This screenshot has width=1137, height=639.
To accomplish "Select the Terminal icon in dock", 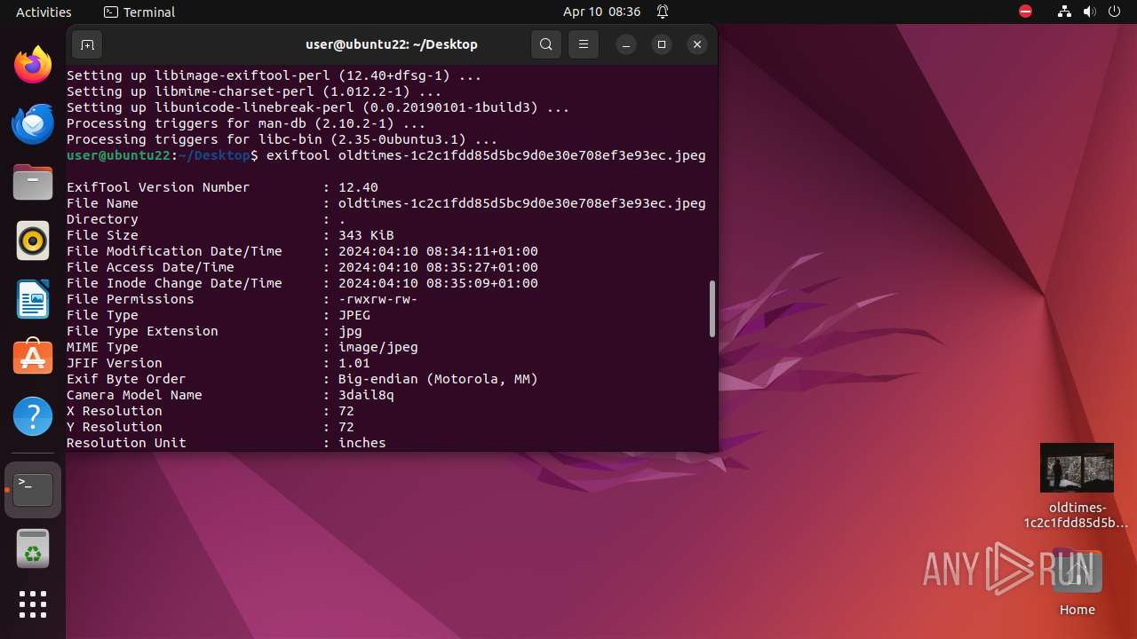I will (x=33, y=489).
